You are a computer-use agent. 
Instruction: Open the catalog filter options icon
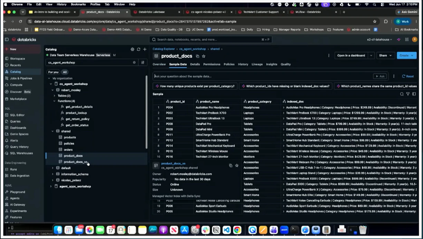143,62
